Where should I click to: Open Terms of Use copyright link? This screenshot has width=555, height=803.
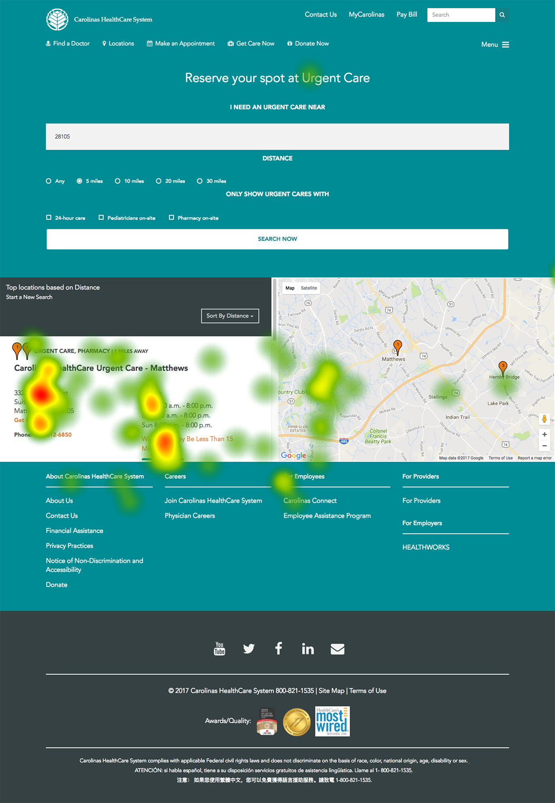click(368, 691)
